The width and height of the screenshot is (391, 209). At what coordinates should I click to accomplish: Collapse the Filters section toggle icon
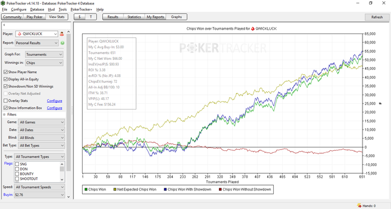4,115
